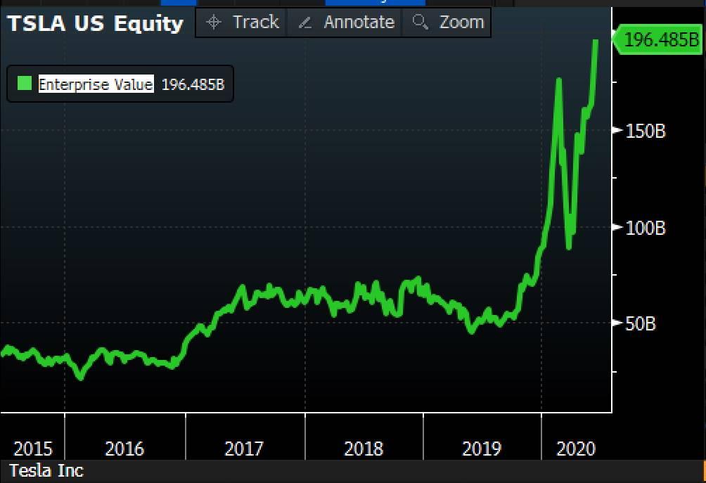706x483 pixels.
Task: Click the leftmost blue tab strip
Action: coord(179,2)
